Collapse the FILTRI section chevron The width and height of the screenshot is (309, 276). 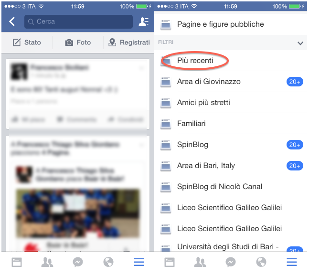point(300,43)
